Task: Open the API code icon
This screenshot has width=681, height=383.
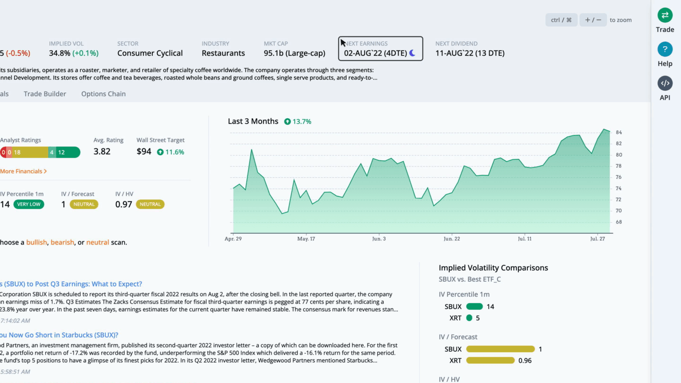Action: tap(665, 83)
